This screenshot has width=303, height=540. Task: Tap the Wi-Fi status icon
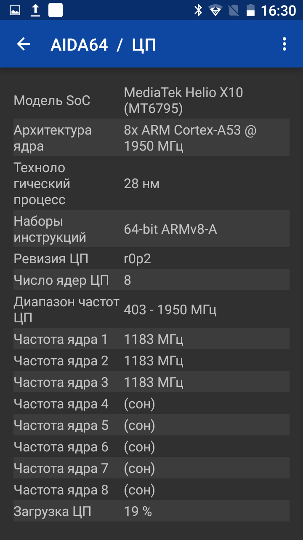[x=215, y=11]
